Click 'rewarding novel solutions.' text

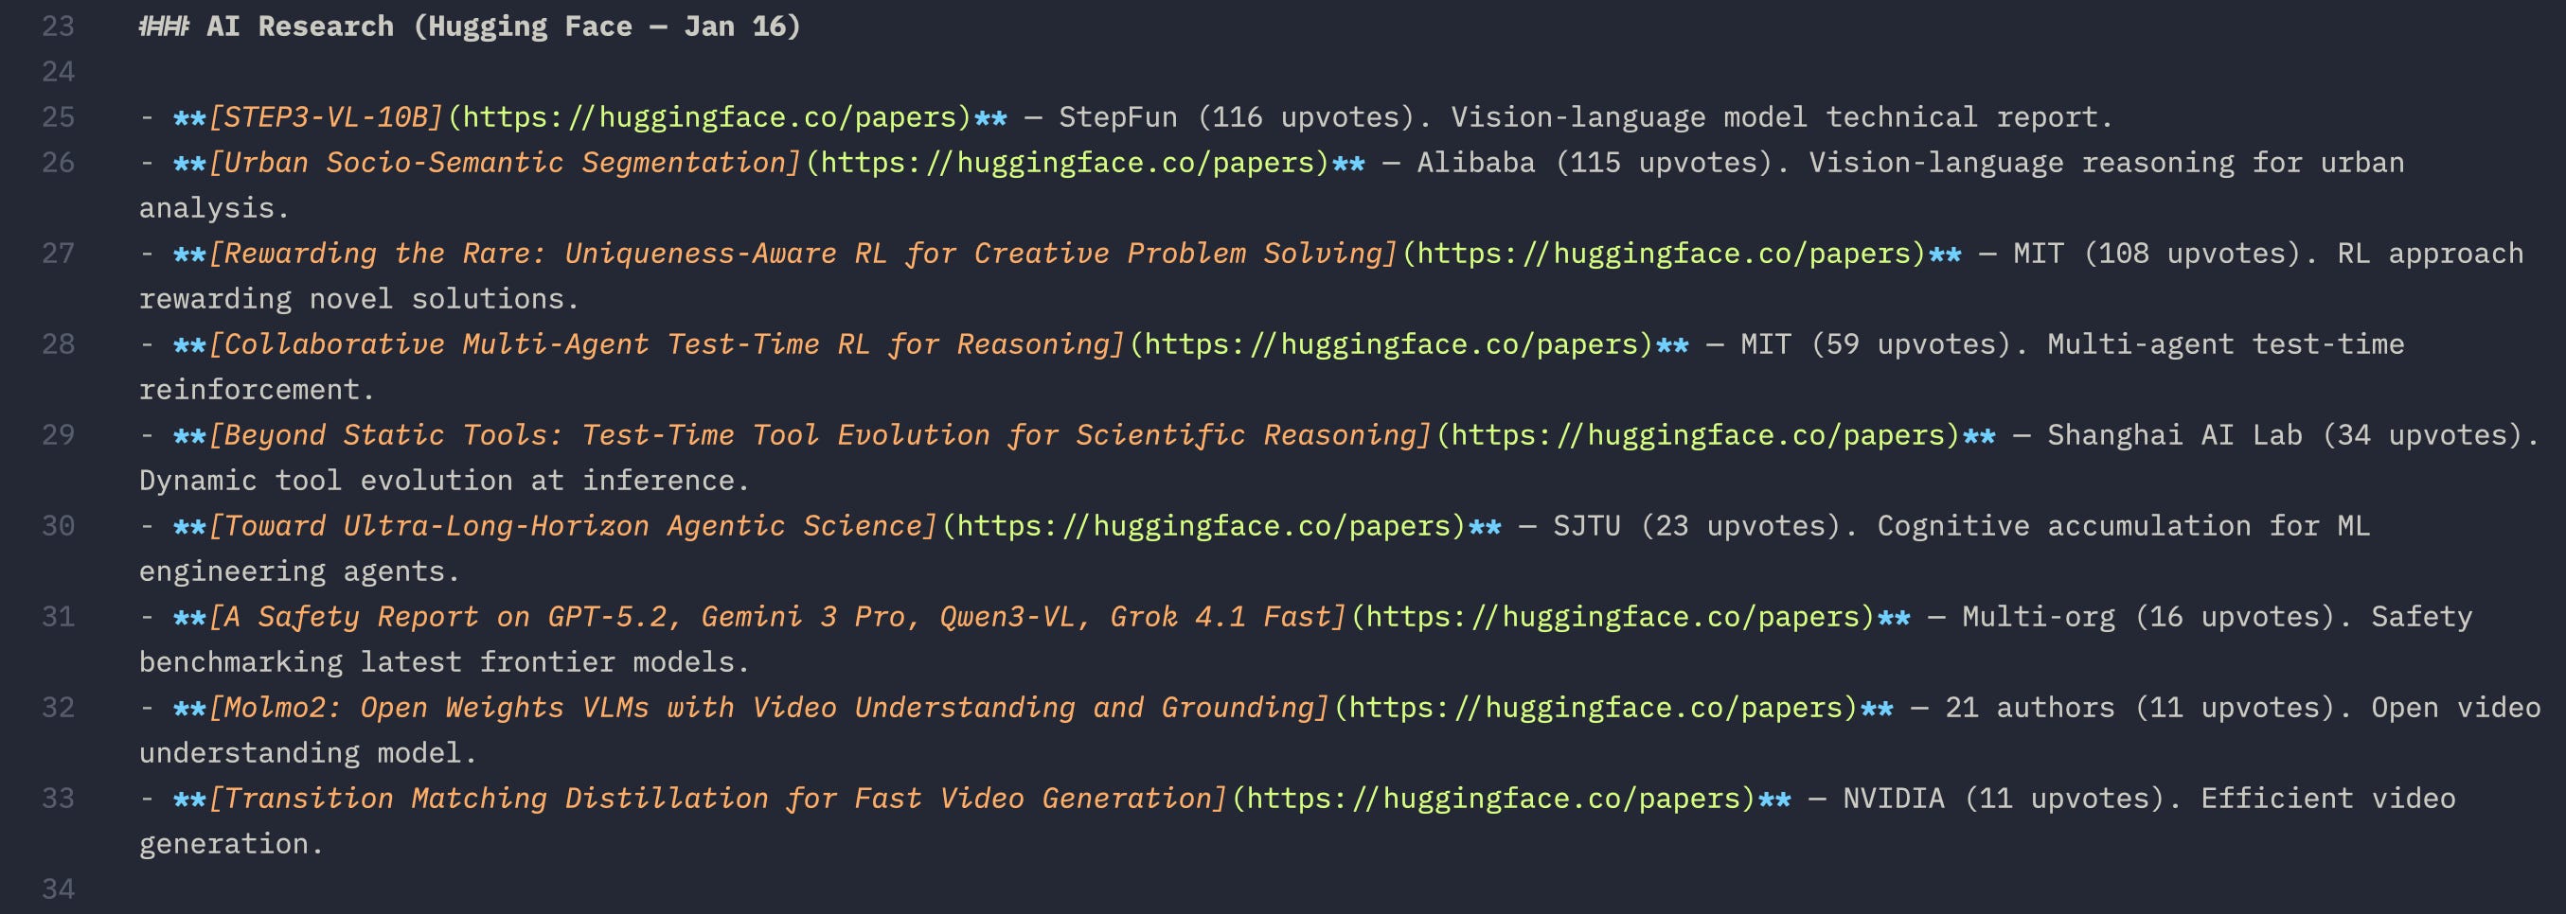tap(359, 299)
